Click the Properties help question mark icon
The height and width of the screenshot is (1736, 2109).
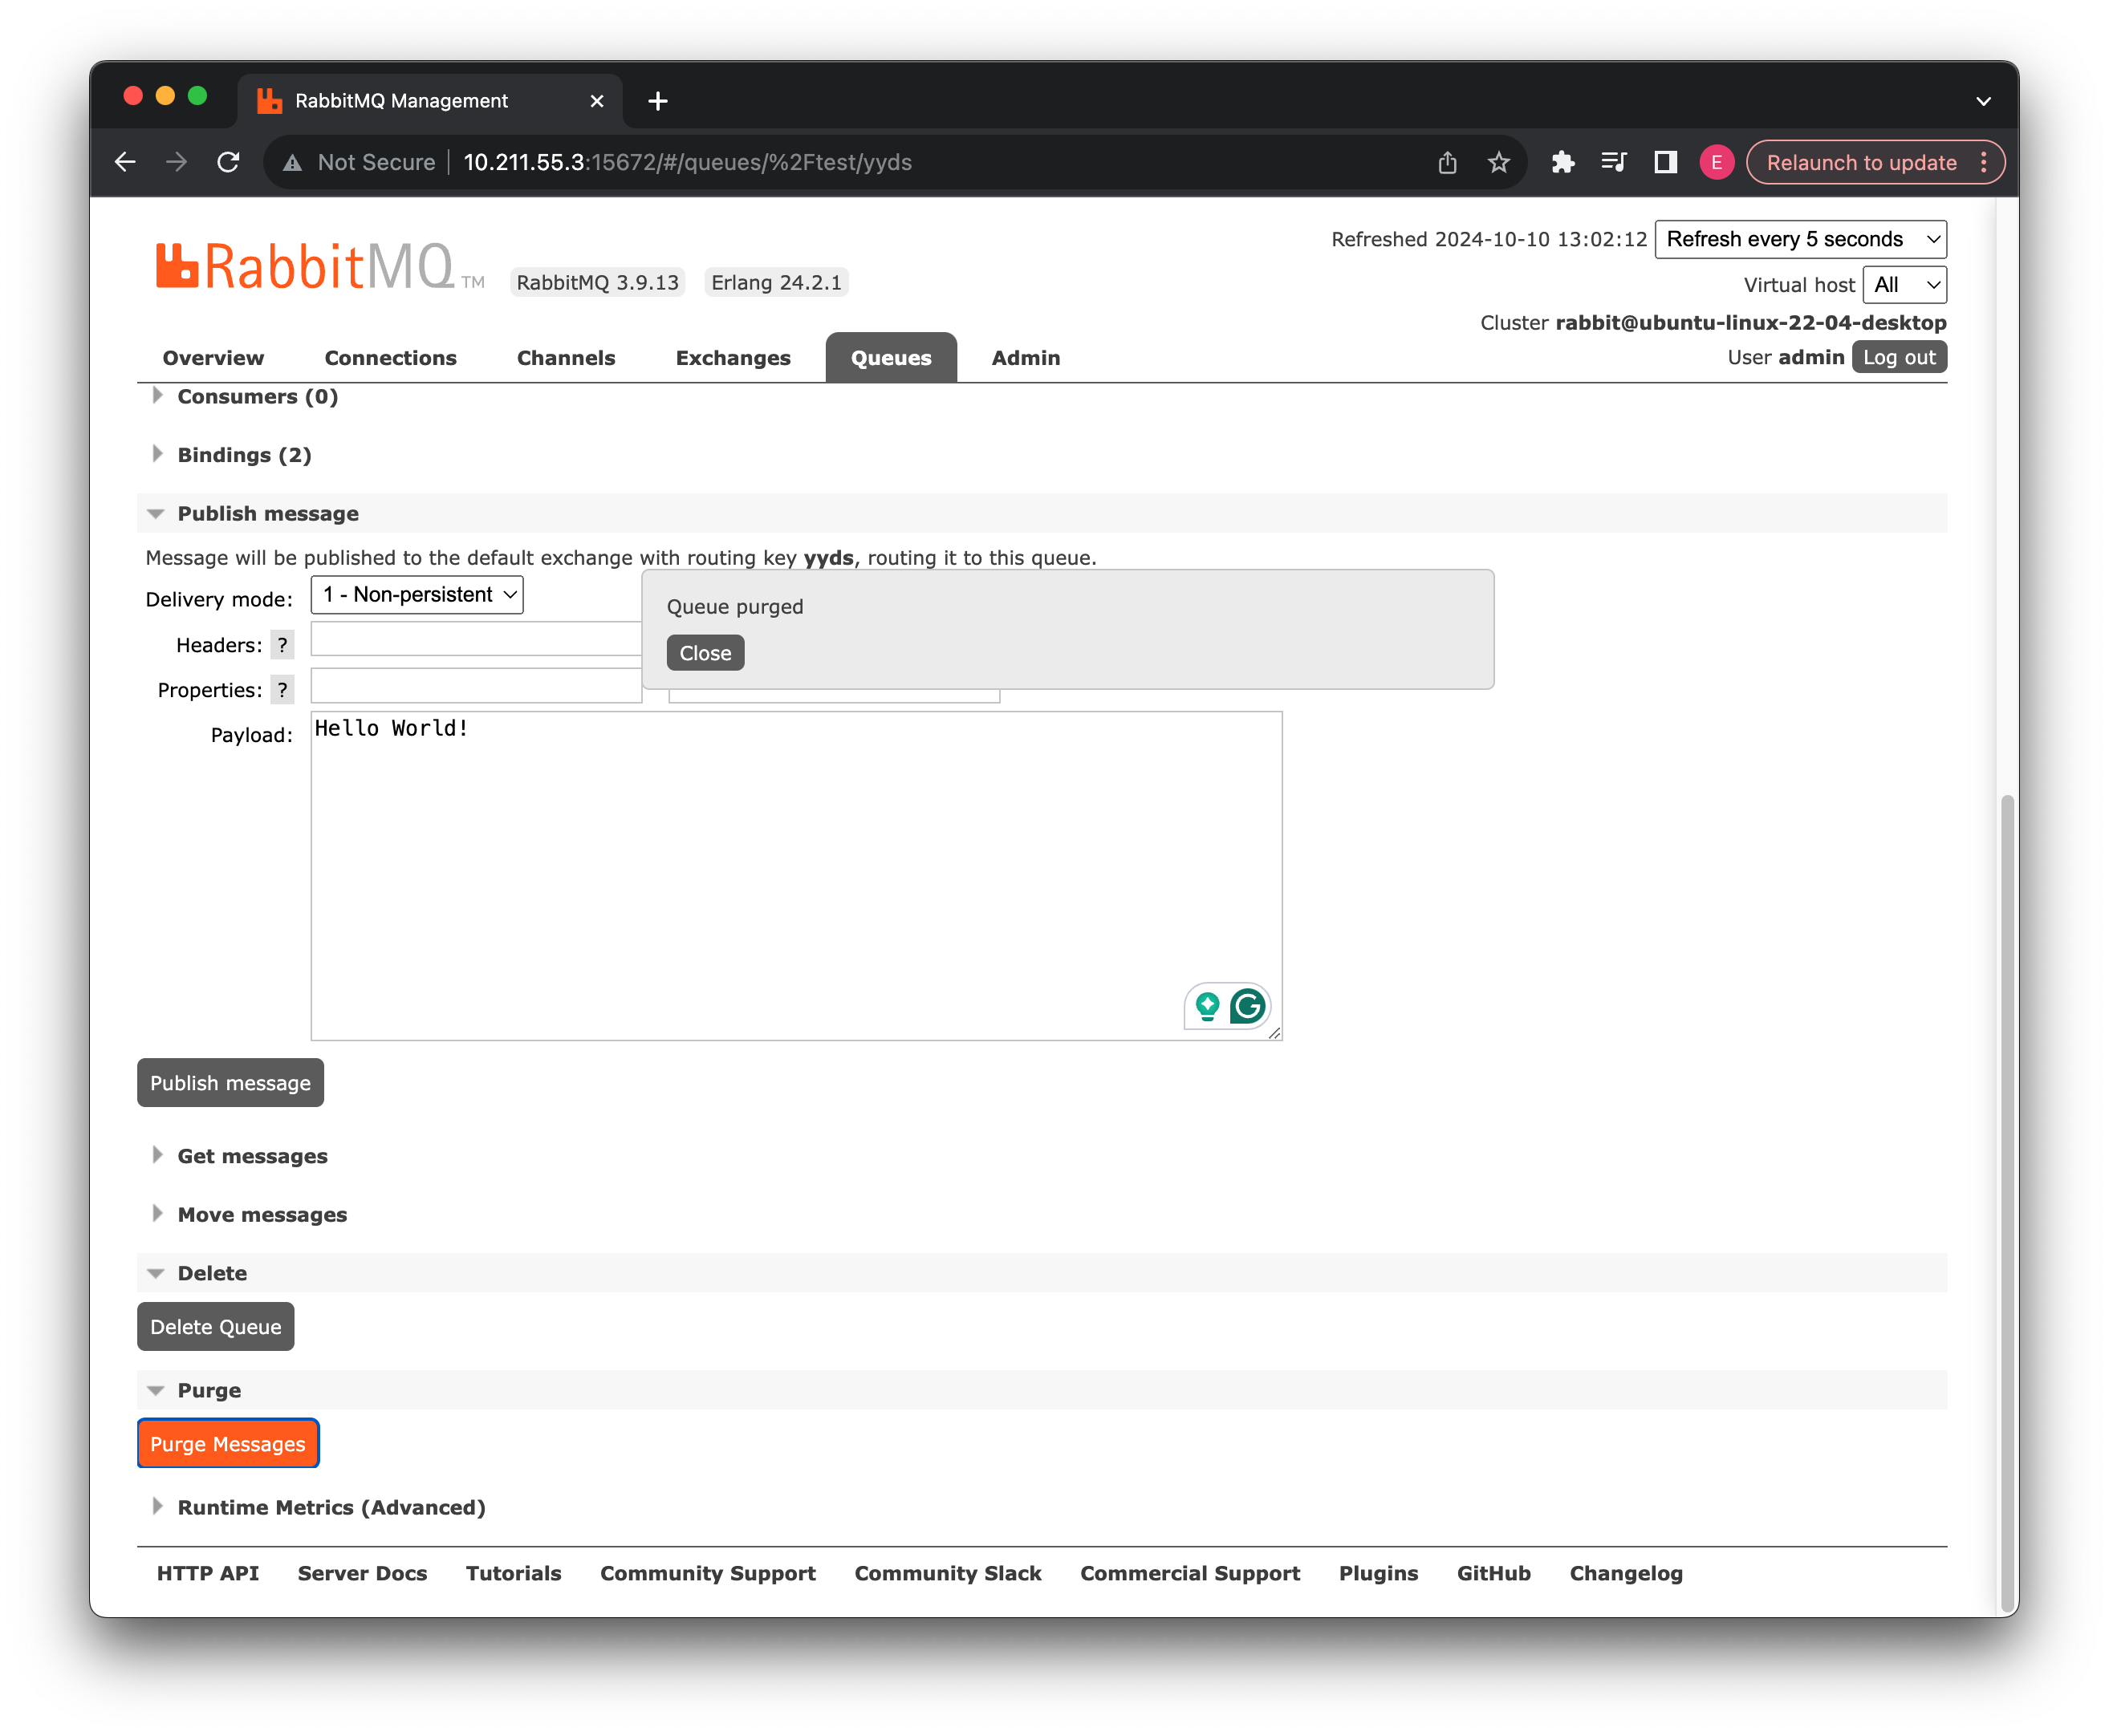point(282,690)
